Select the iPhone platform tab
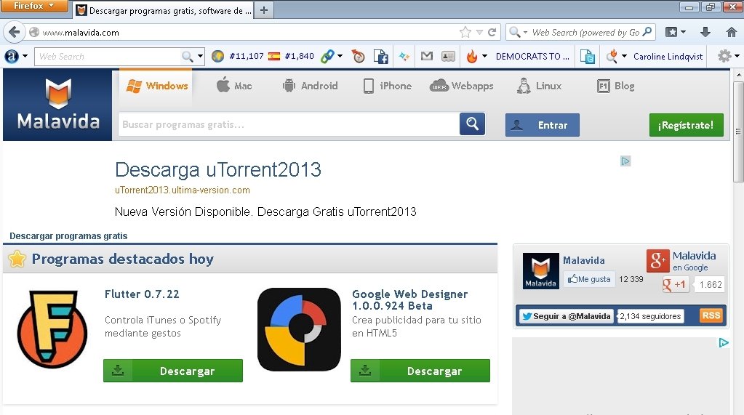The width and height of the screenshot is (744, 415). tap(387, 86)
